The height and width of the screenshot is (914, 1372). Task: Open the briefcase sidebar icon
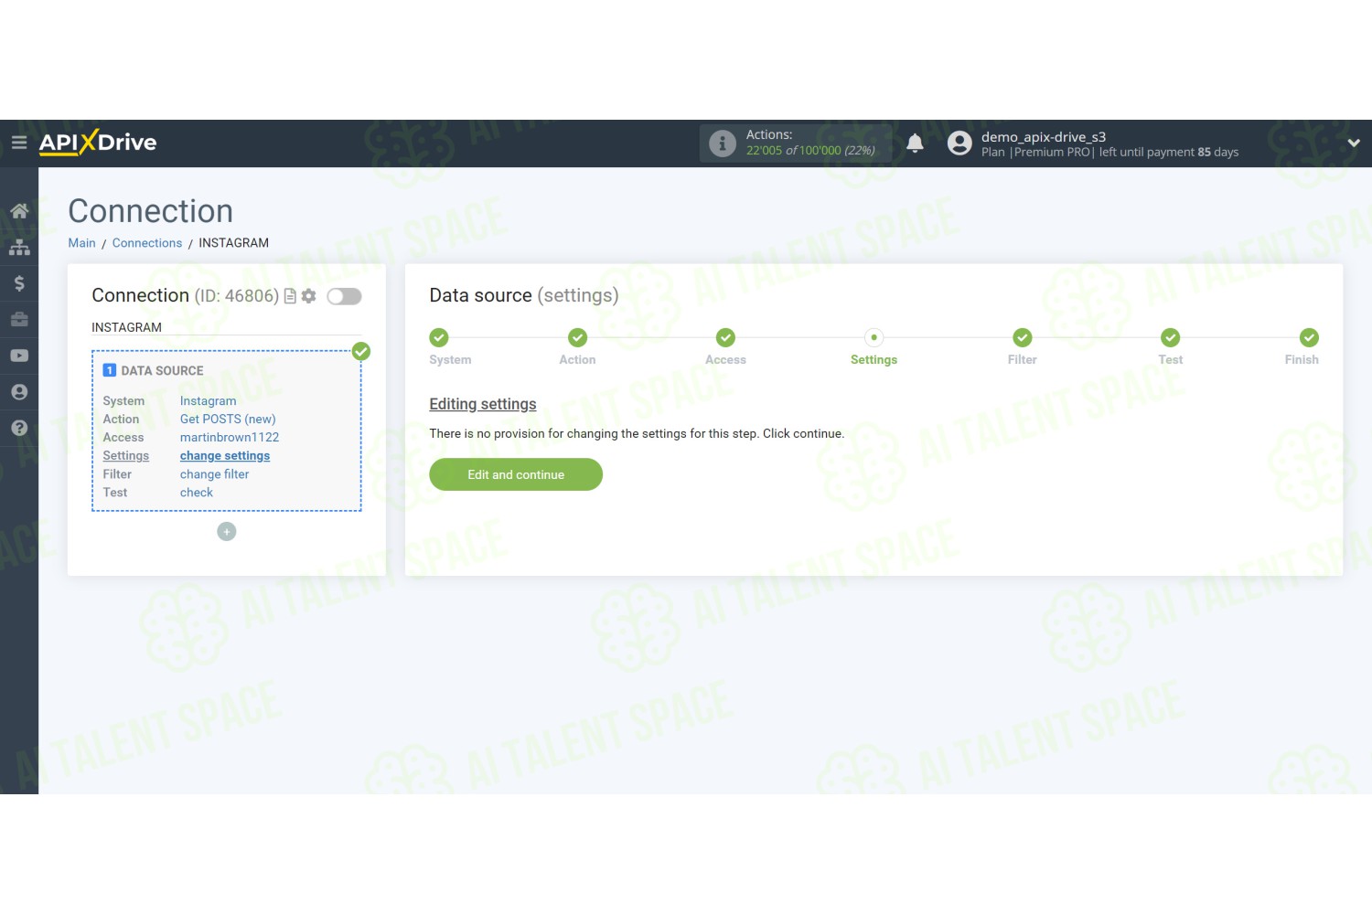(19, 320)
